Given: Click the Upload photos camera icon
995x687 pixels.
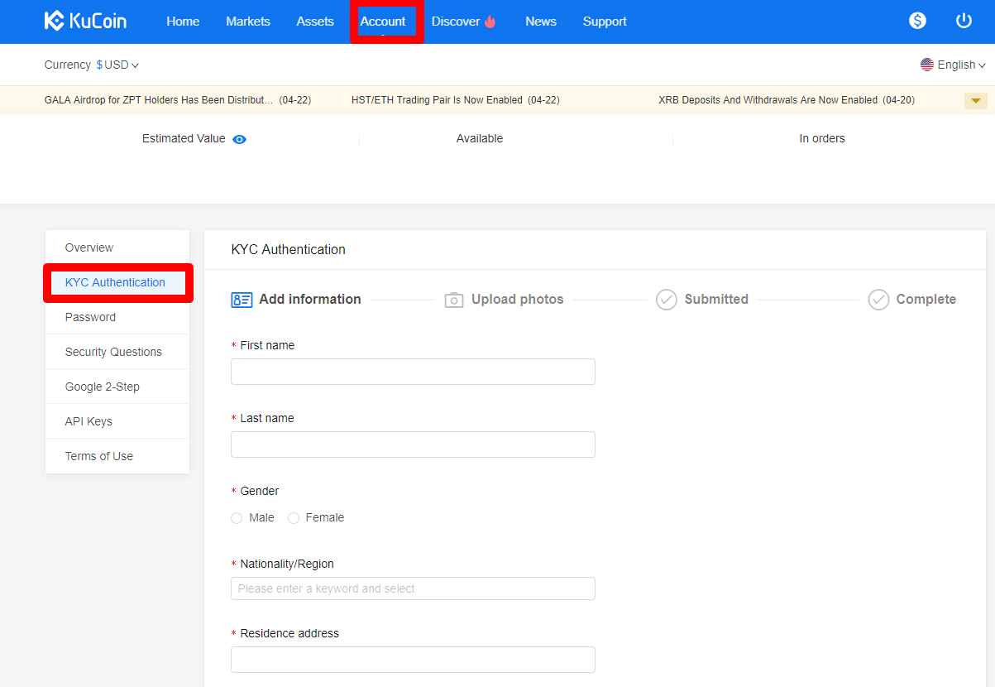Looking at the screenshot, I should click(454, 299).
